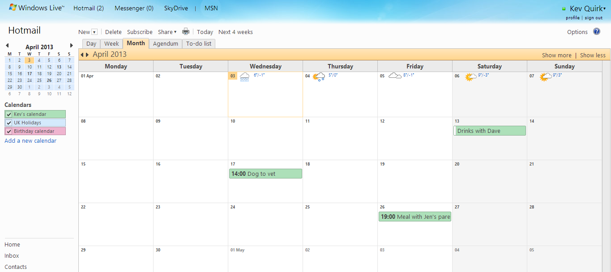Disable the Birthday calendar checkbox
This screenshot has width=611, height=272.
click(x=8, y=131)
